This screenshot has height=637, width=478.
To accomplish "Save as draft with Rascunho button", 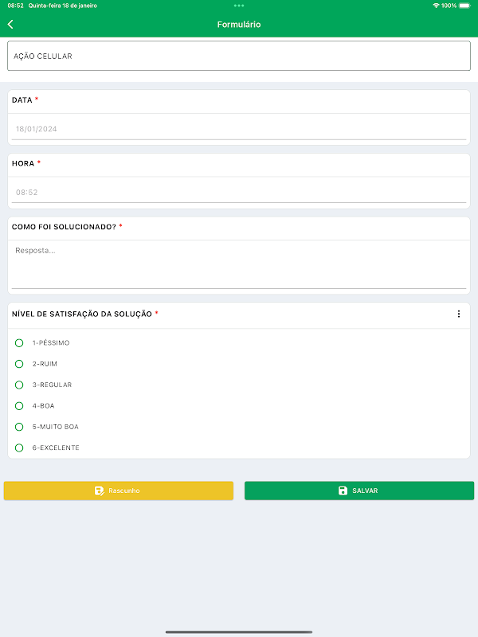I will pyautogui.click(x=119, y=490).
